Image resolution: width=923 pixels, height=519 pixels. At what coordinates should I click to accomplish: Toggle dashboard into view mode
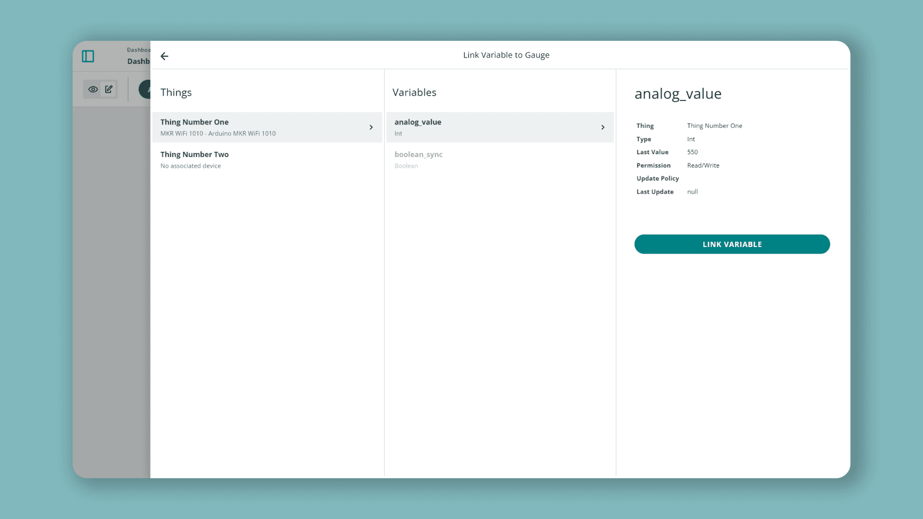(93, 89)
